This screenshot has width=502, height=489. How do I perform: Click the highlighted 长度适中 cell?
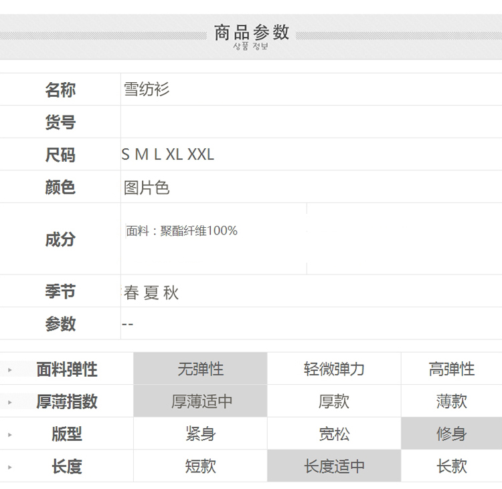point(334,466)
